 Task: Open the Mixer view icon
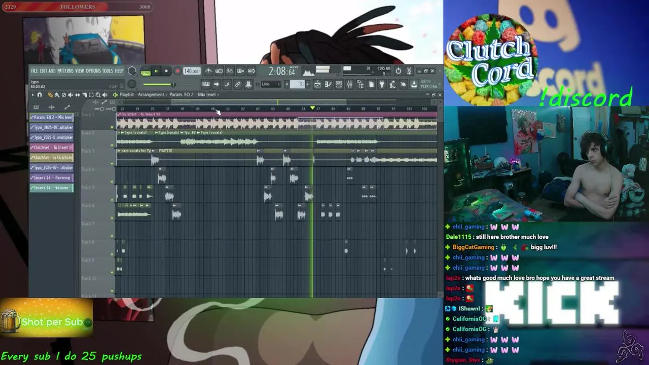tap(350, 84)
